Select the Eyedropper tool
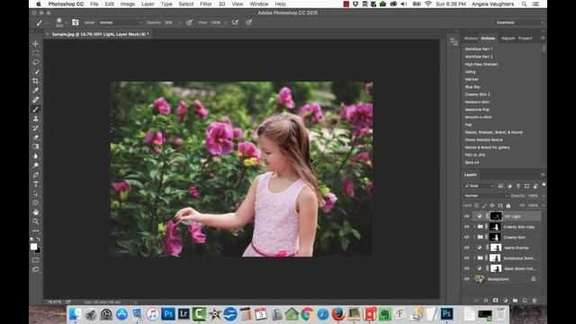Image resolution: width=576 pixels, height=324 pixels. [36, 90]
